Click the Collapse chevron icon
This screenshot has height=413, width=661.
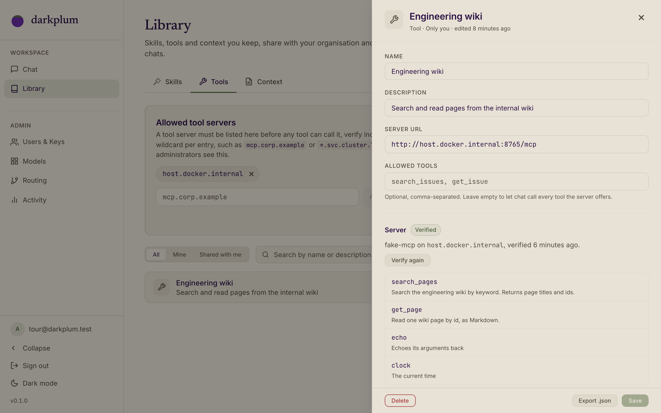[x=13, y=348]
